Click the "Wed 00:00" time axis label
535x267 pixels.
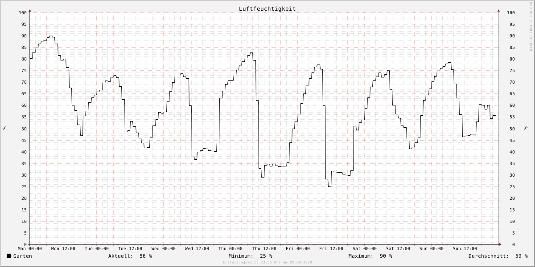164,249
